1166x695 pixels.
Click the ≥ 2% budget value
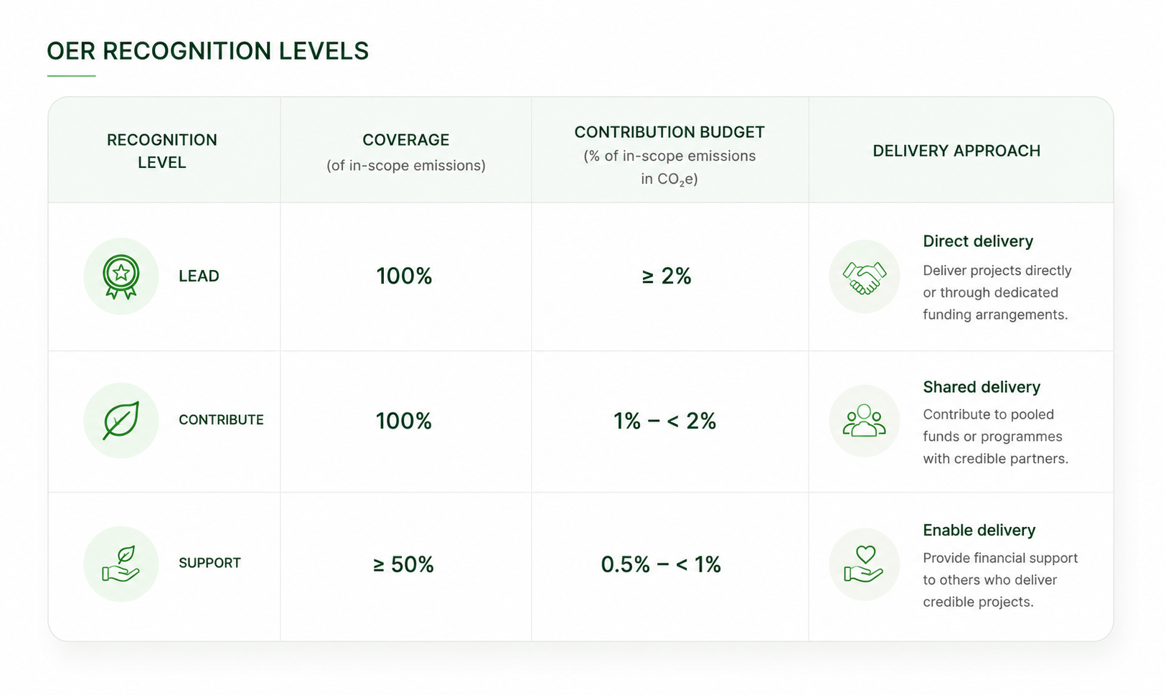tap(667, 276)
